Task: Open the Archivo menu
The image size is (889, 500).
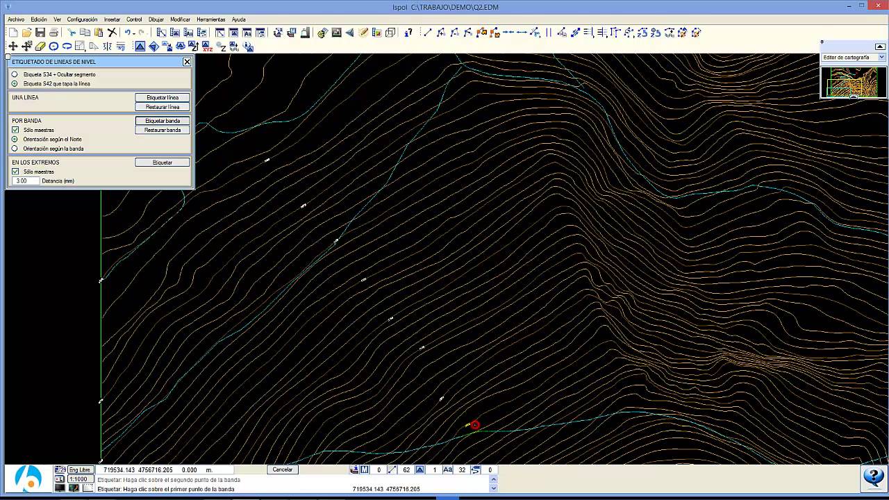Action: [16, 19]
